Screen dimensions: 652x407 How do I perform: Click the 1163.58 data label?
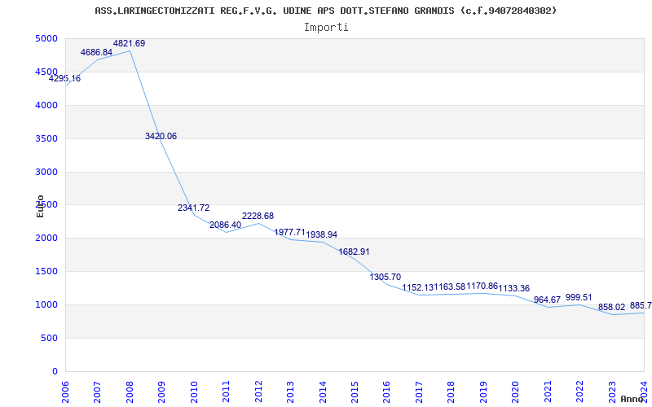coord(450,287)
